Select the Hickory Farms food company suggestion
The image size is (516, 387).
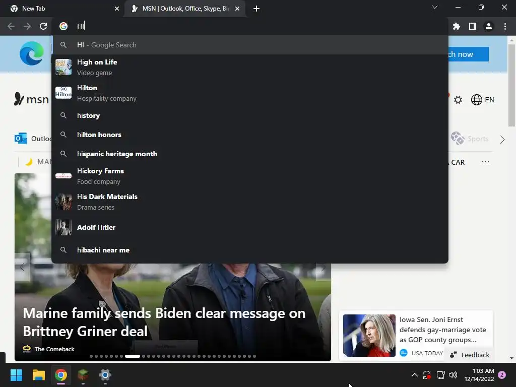point(250,176)
